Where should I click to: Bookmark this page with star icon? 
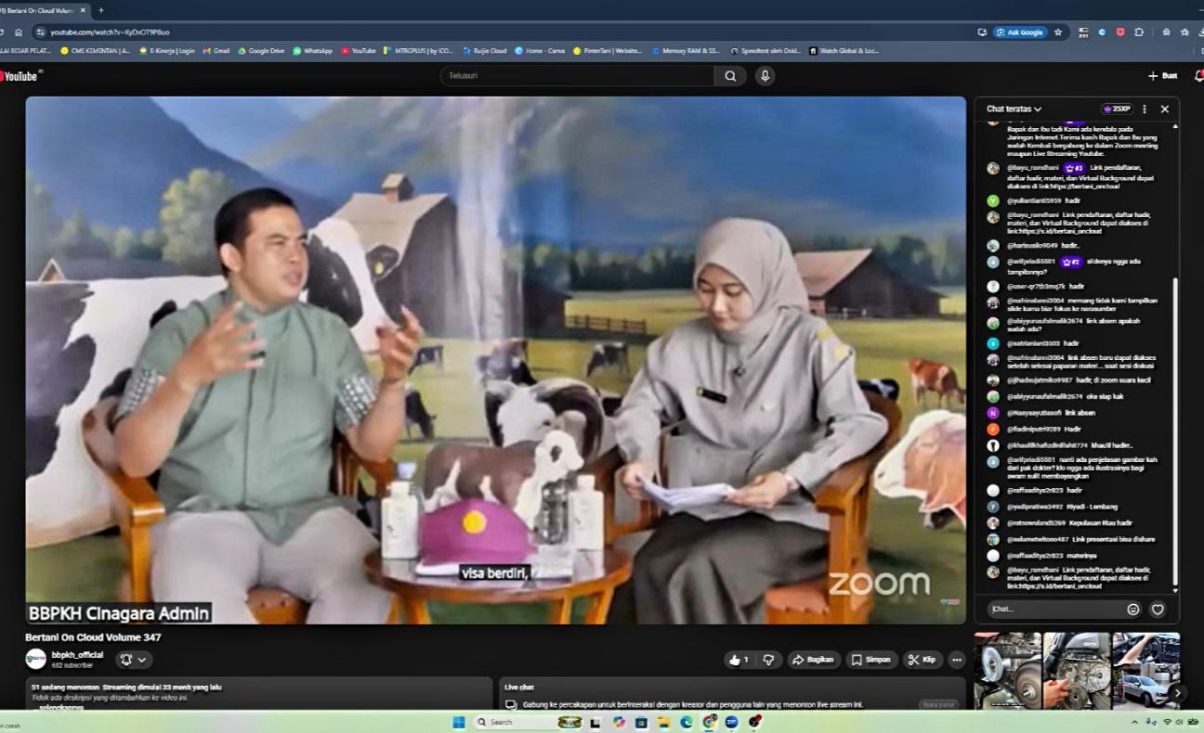[1057, 32]
